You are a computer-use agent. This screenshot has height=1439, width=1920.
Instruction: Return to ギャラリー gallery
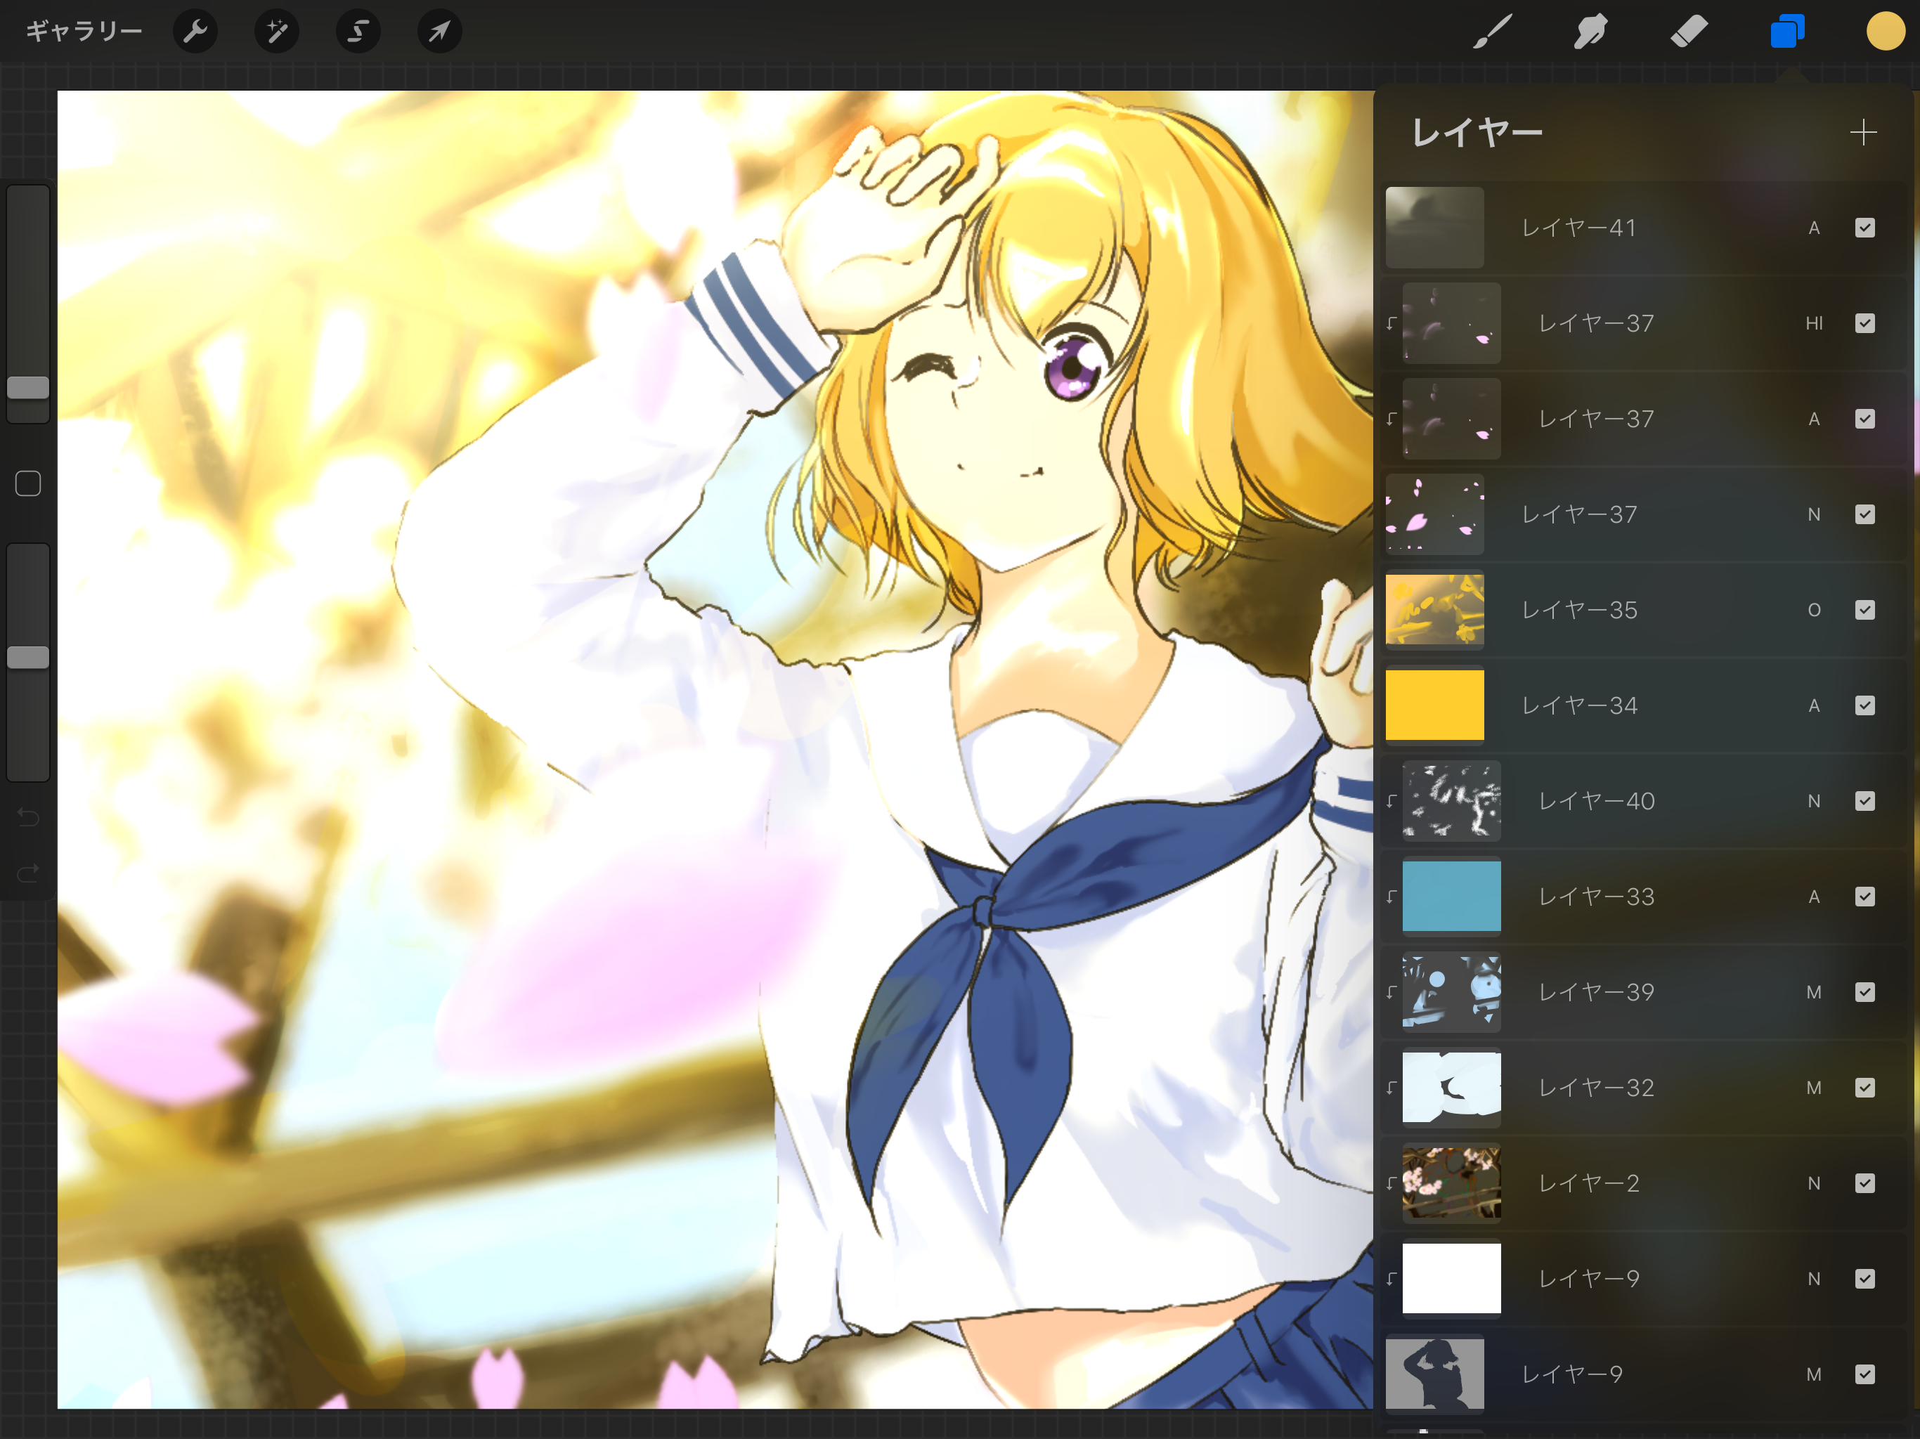pos(84,32)
